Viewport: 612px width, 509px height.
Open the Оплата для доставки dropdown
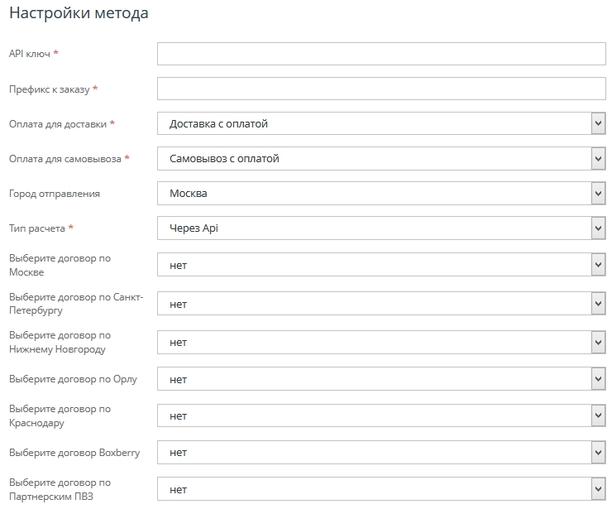click(381, 124)
